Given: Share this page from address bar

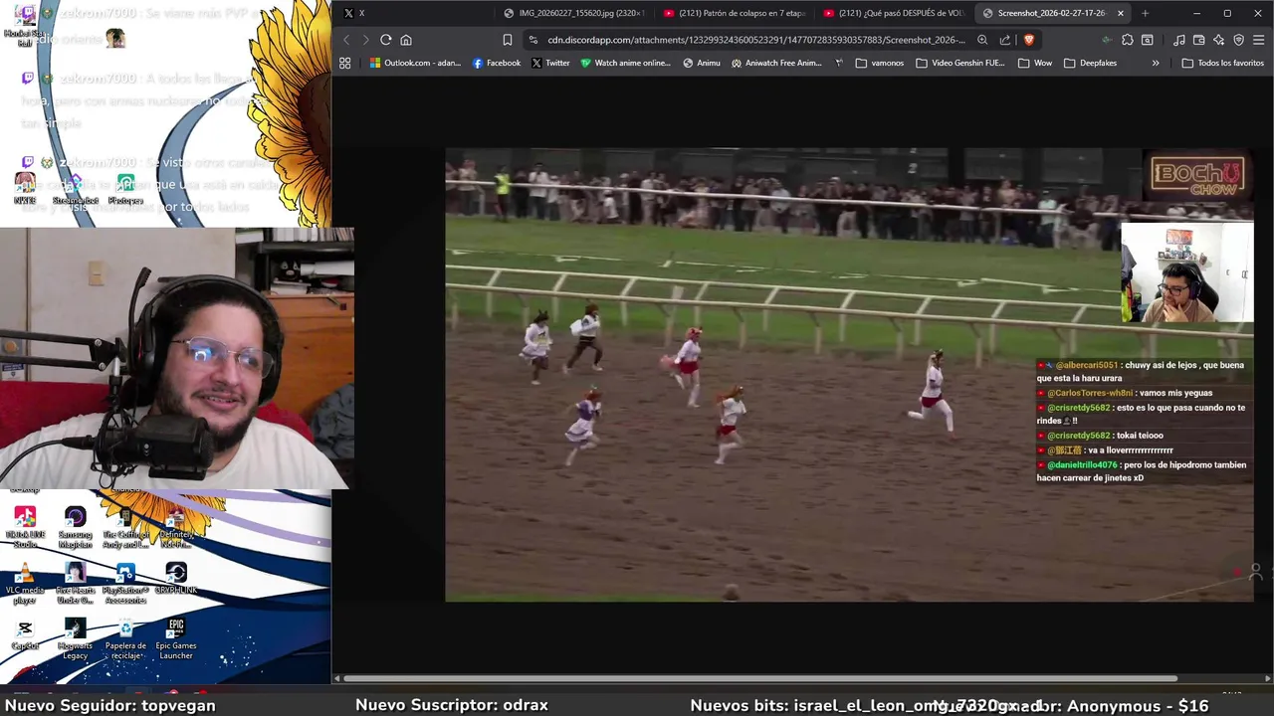Looking at the screenshot, I should coord(1005,40).
